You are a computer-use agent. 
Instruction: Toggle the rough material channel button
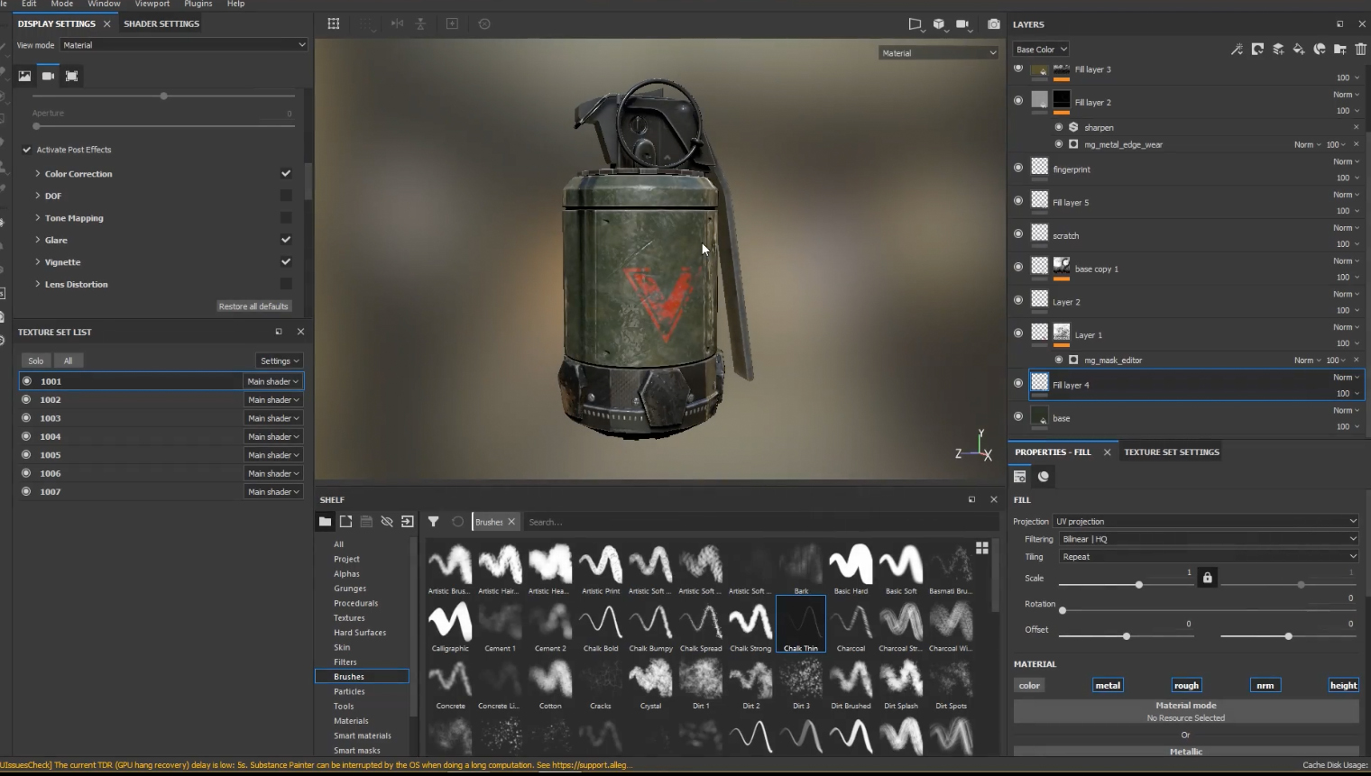(x=1186, y=686)
